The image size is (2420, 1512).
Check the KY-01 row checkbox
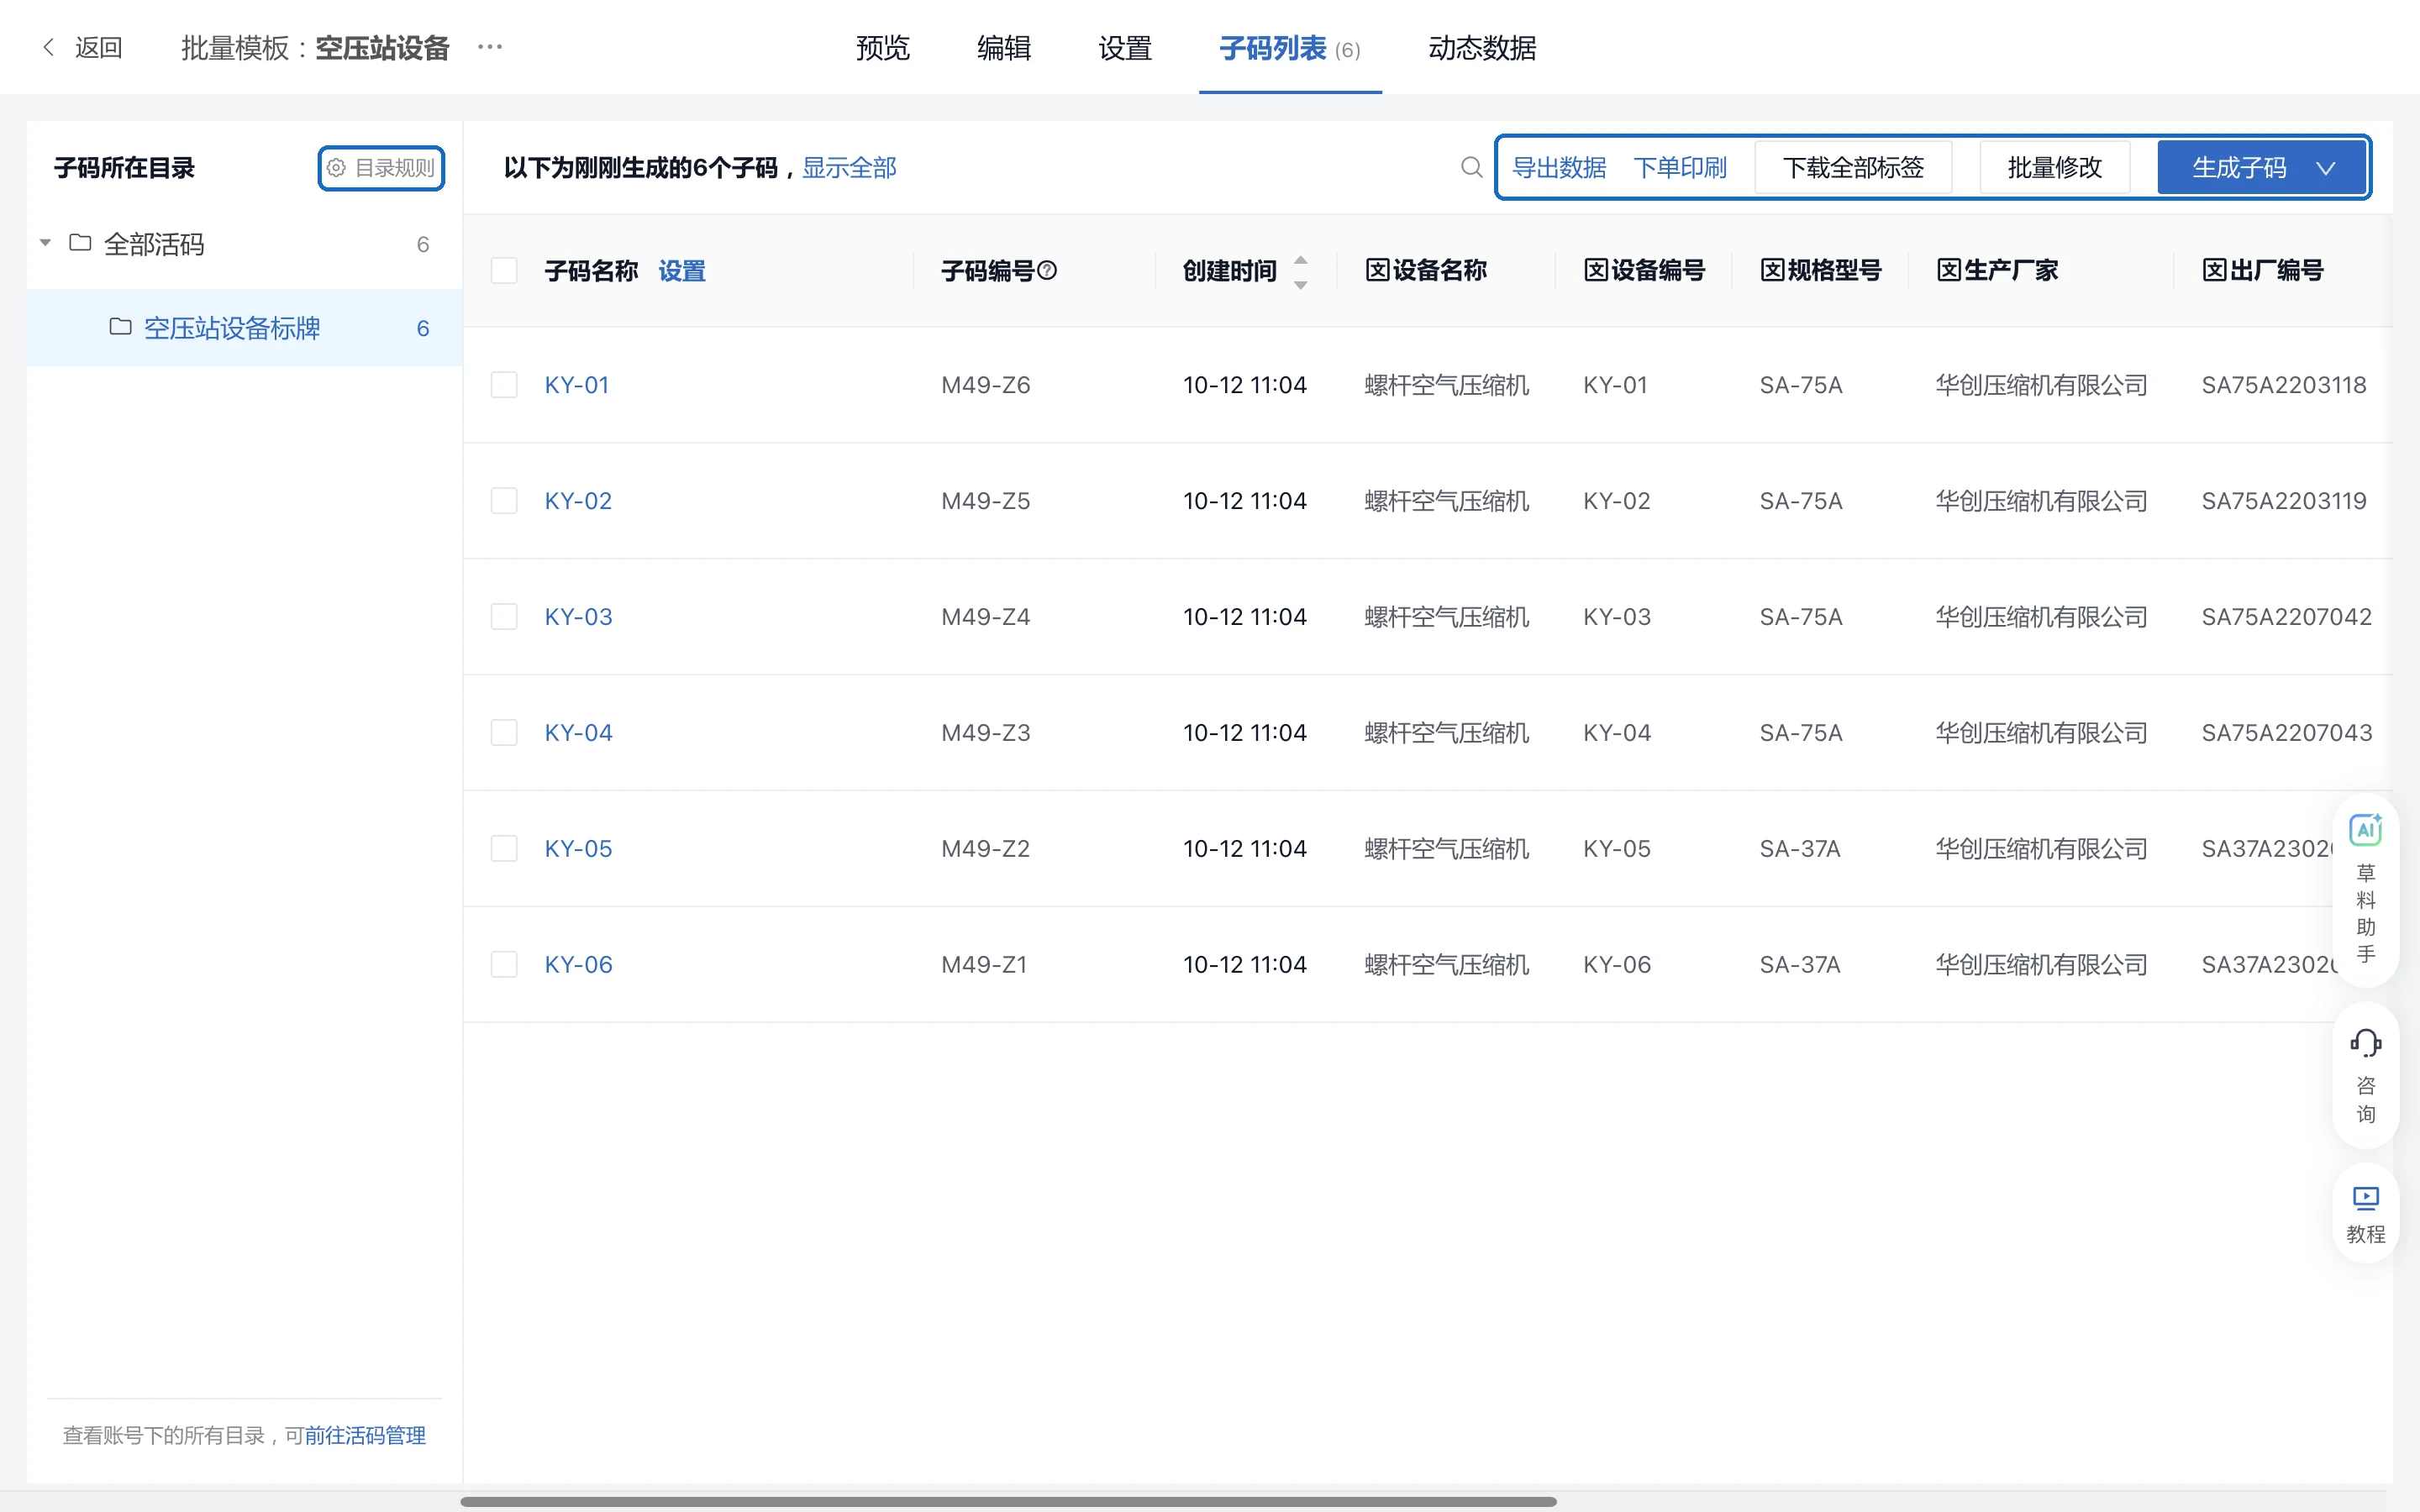click(x=504, y=385)
